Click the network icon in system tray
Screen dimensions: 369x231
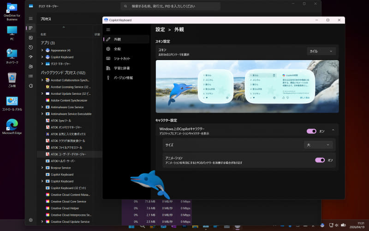point(331,225)
